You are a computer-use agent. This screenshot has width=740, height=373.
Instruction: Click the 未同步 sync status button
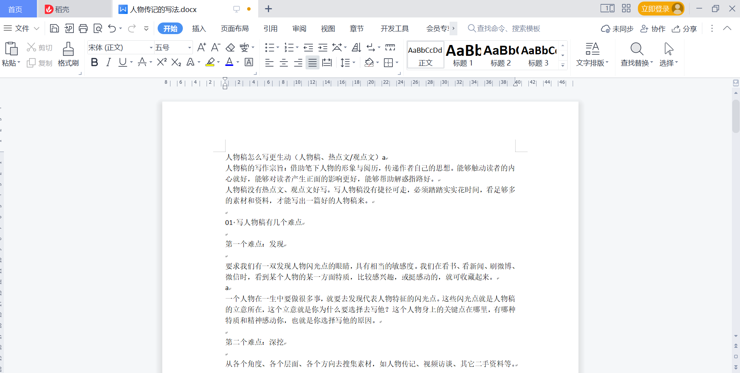617,29
